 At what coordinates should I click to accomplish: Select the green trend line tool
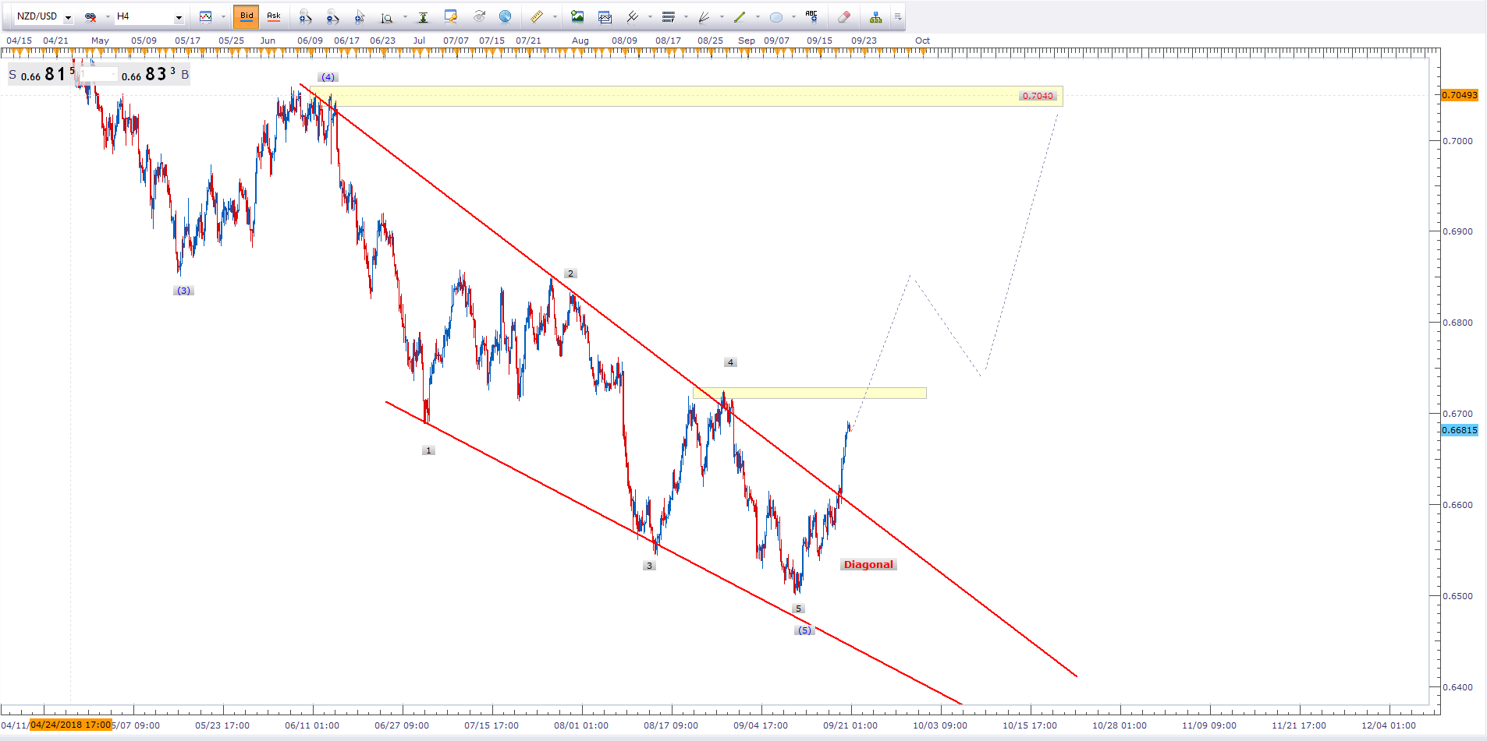(740, 16)
